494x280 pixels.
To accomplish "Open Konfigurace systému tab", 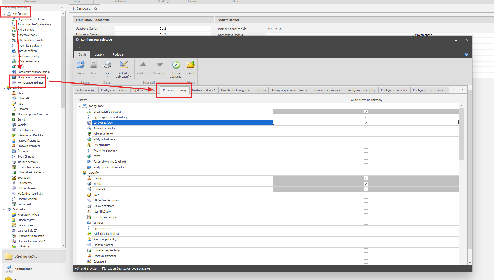I will tap(114, 90).
